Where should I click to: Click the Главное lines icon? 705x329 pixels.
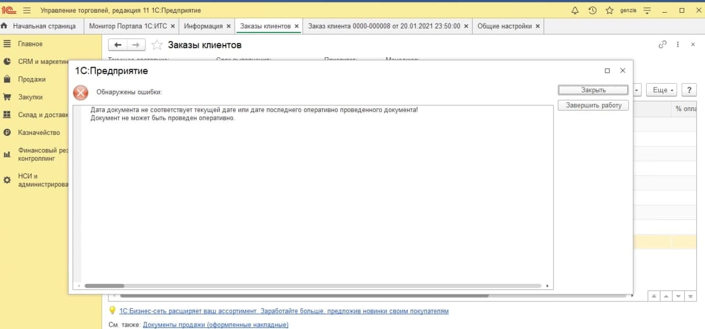[7, 44]
